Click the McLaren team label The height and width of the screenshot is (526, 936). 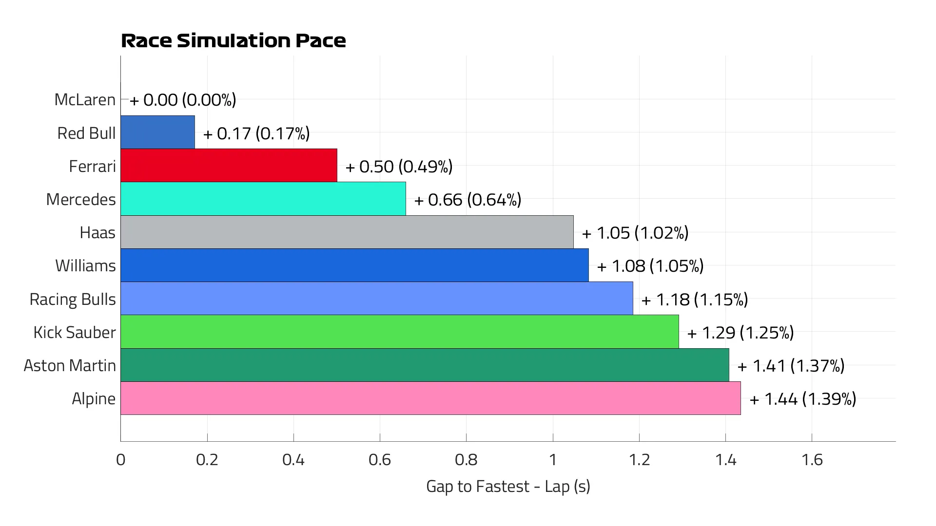click(85, 100)
